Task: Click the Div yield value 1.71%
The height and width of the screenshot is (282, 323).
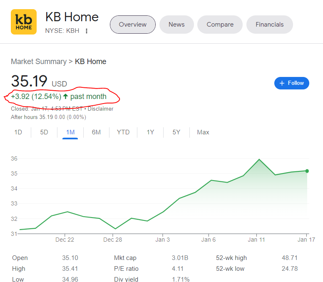Action: (x=181, y=280)
